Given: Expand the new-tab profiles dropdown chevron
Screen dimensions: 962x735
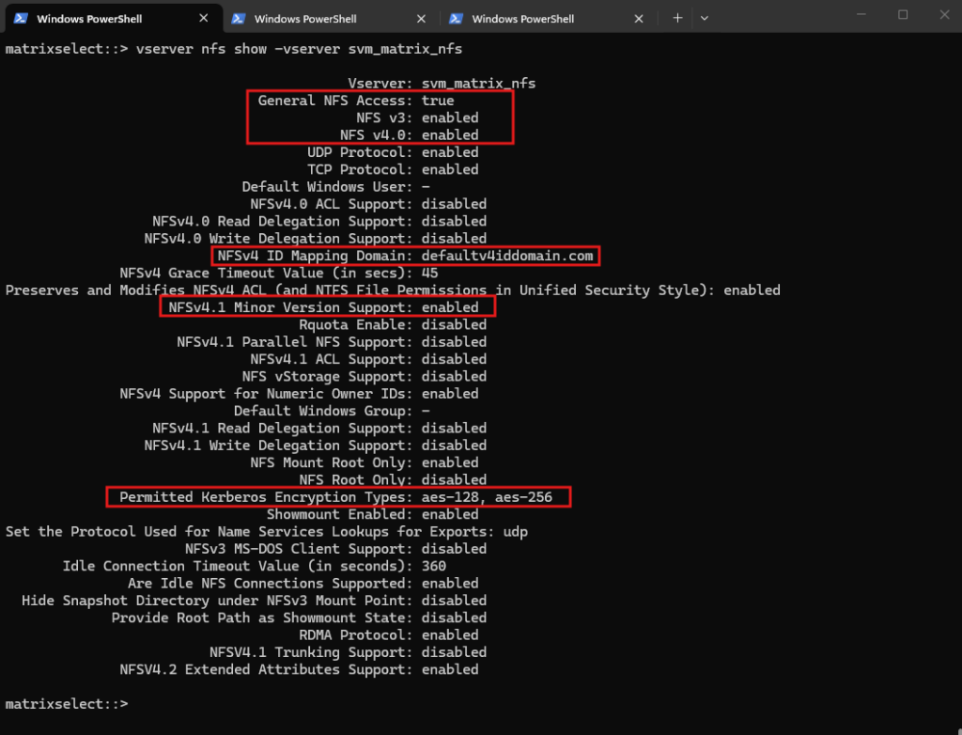Looking at the screenshot, I should click(x=705, y=19).
